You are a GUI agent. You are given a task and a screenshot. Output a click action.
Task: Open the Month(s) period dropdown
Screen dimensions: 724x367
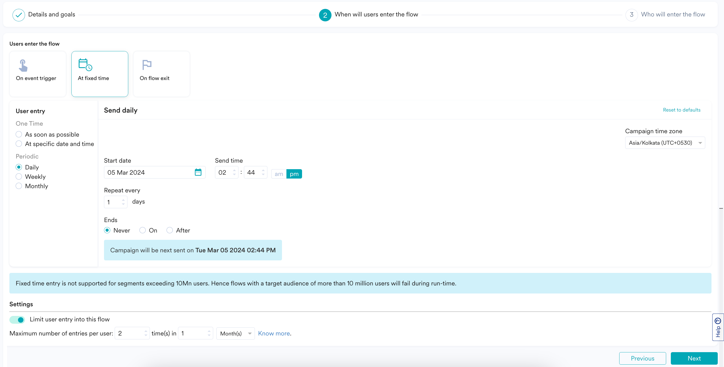235,334
